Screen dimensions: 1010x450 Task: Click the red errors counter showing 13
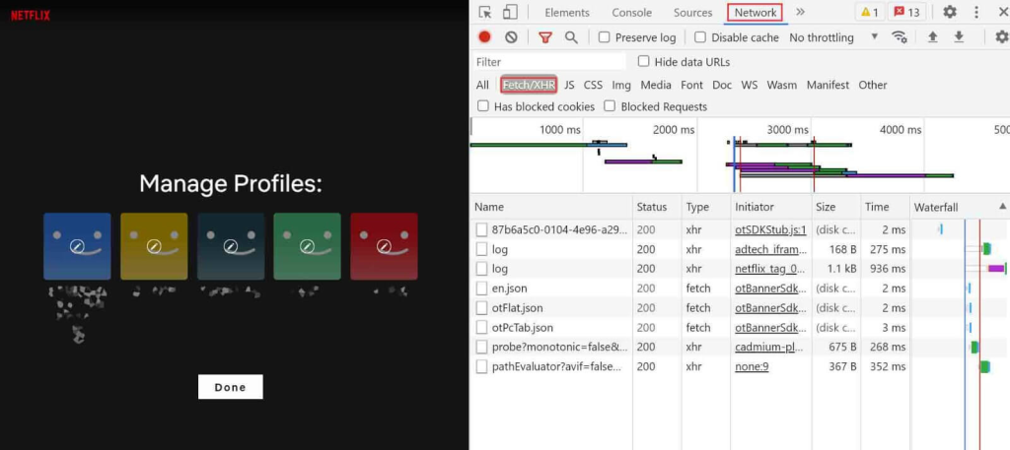click(906, 12)
